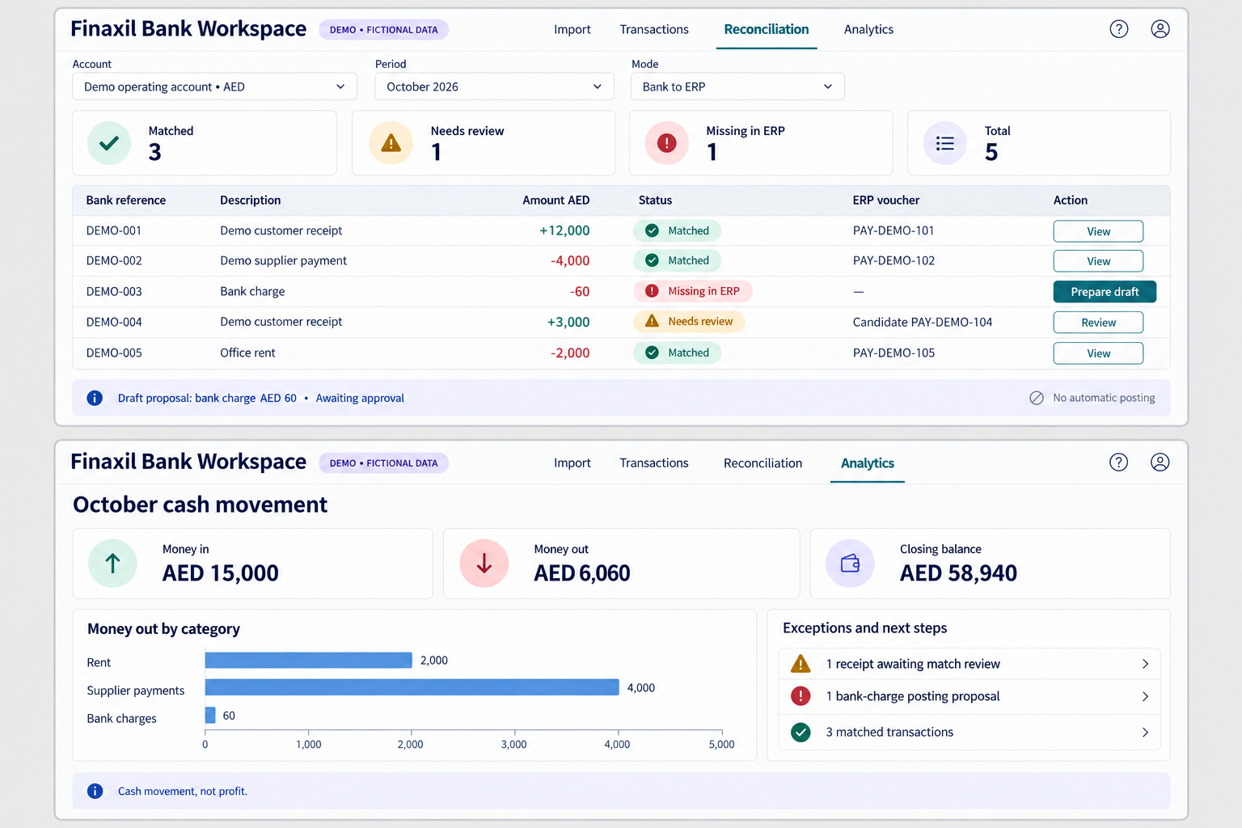Viewport: 1242px width, 828px height.
Task: Click the red alert icon for bank-charge posting proposal
Action: [801, 696]
